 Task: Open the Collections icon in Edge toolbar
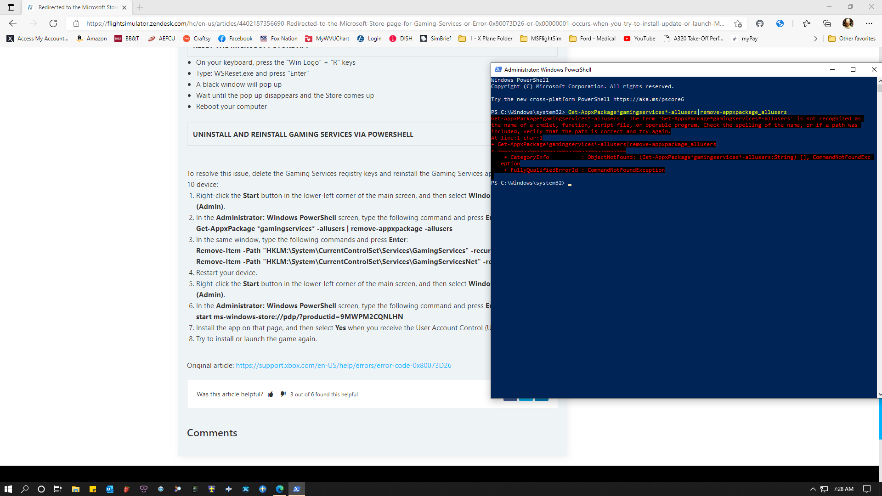[x=827, y=23]
